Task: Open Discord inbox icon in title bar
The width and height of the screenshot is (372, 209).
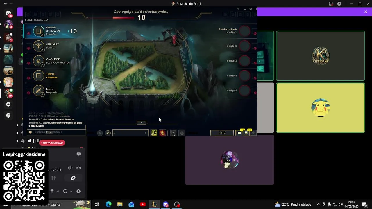Action: [331, 4]
